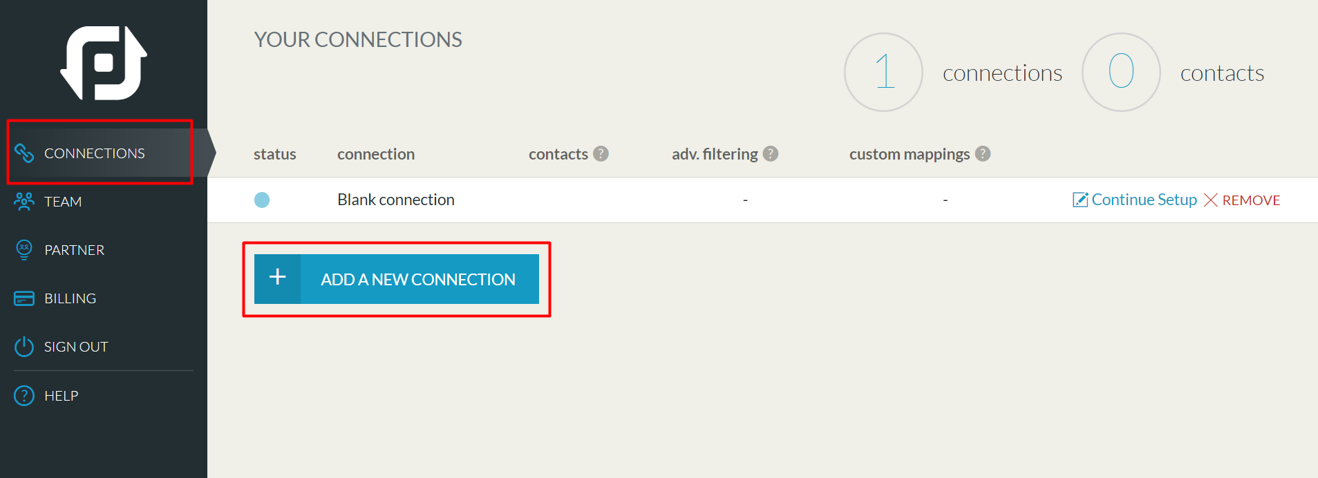The height and width of the screenshot is (478, 1318).
Task: Click the plus icon on add connection button
Action: (277, 278)
